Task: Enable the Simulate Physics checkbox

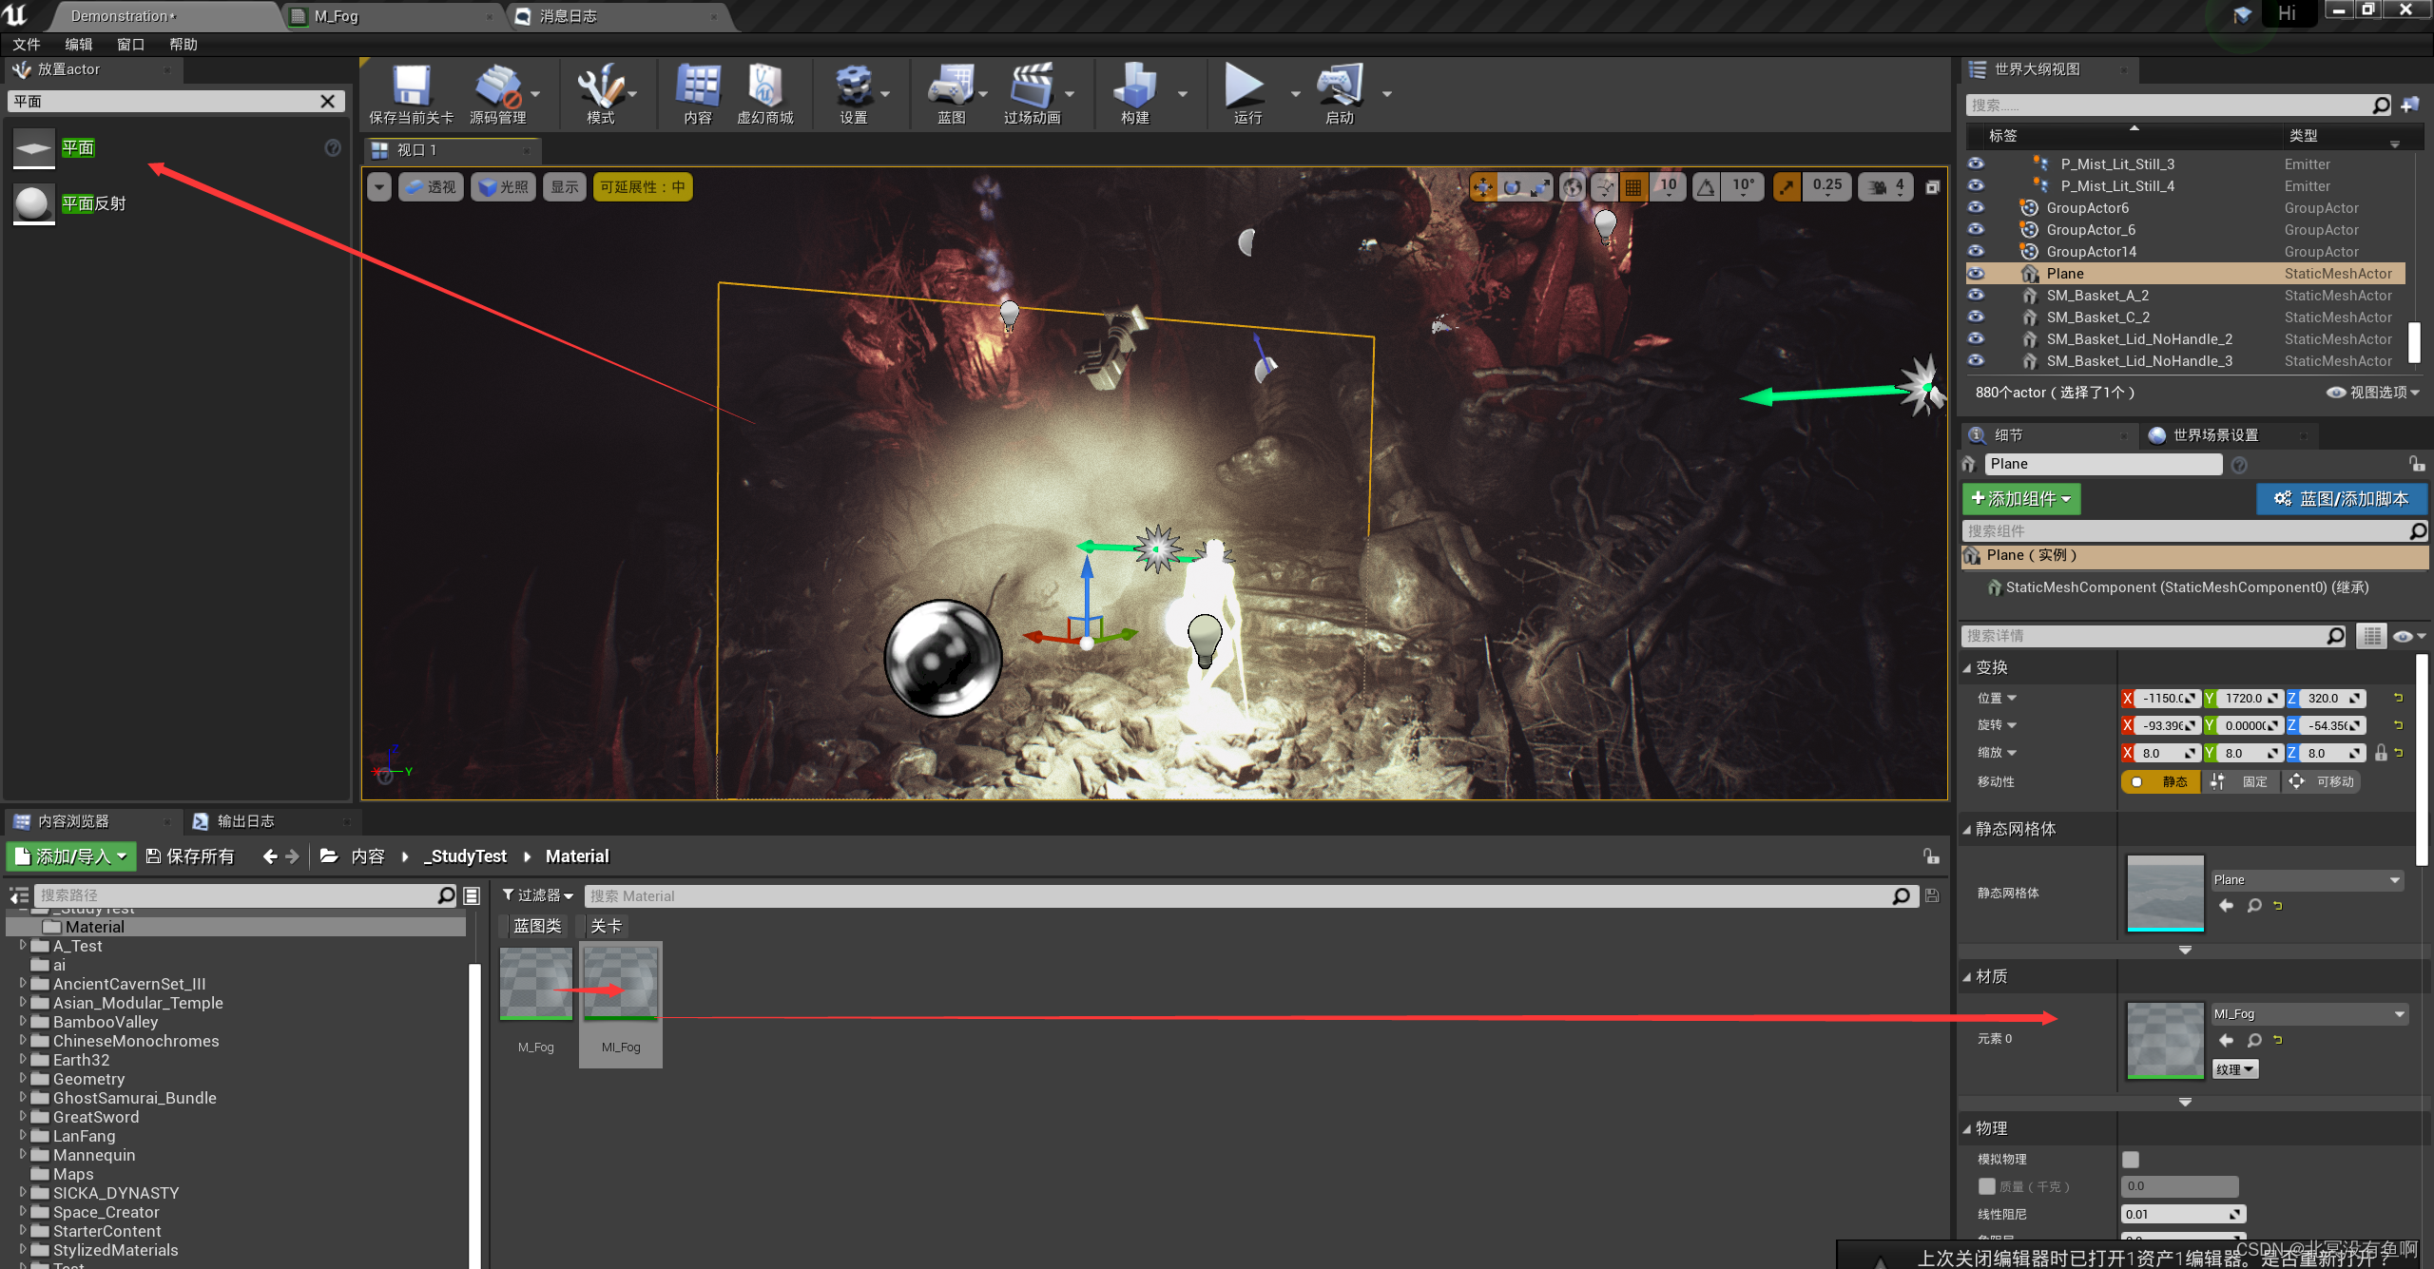Action: 2131,1159
